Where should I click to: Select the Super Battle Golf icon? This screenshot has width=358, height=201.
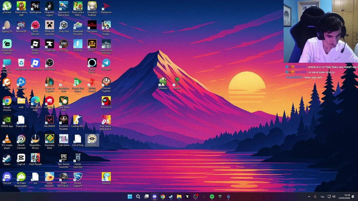pos(64,104)
